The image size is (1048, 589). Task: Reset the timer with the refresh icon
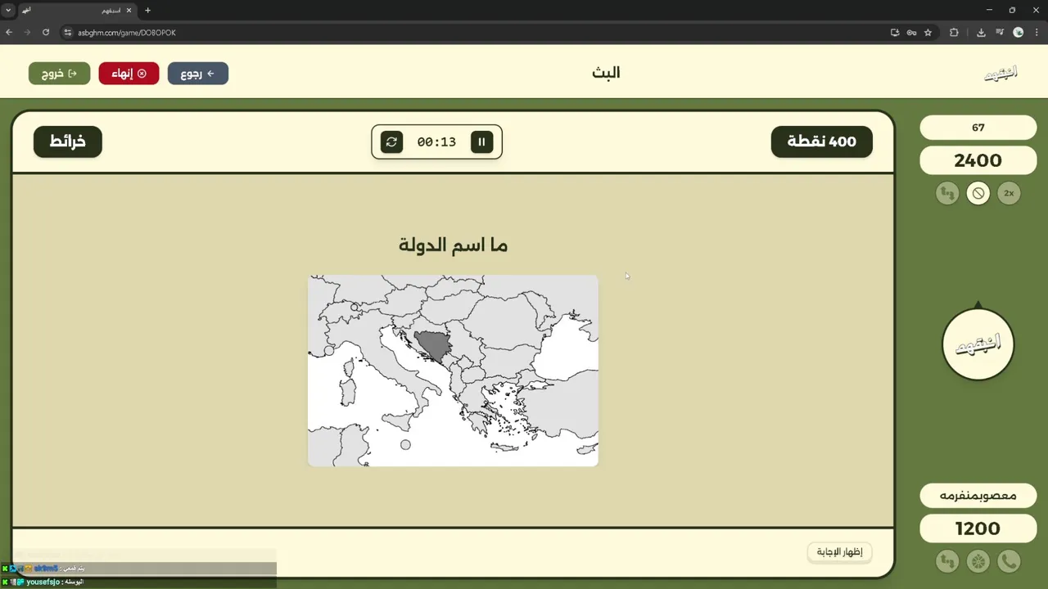tap(391, 142)
